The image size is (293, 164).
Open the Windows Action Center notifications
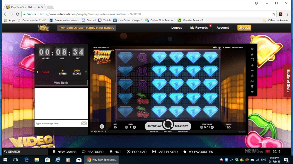coord(286,160)
